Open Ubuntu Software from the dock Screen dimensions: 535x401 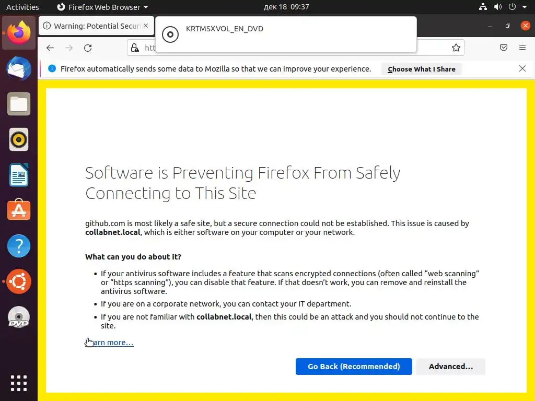click(x=19, y=210)
